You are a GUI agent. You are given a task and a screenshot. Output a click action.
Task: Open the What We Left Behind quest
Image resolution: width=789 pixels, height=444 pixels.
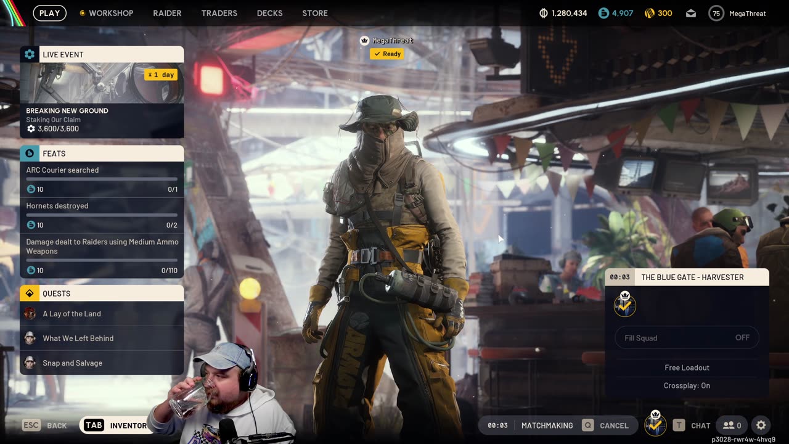tap(102, 338)
